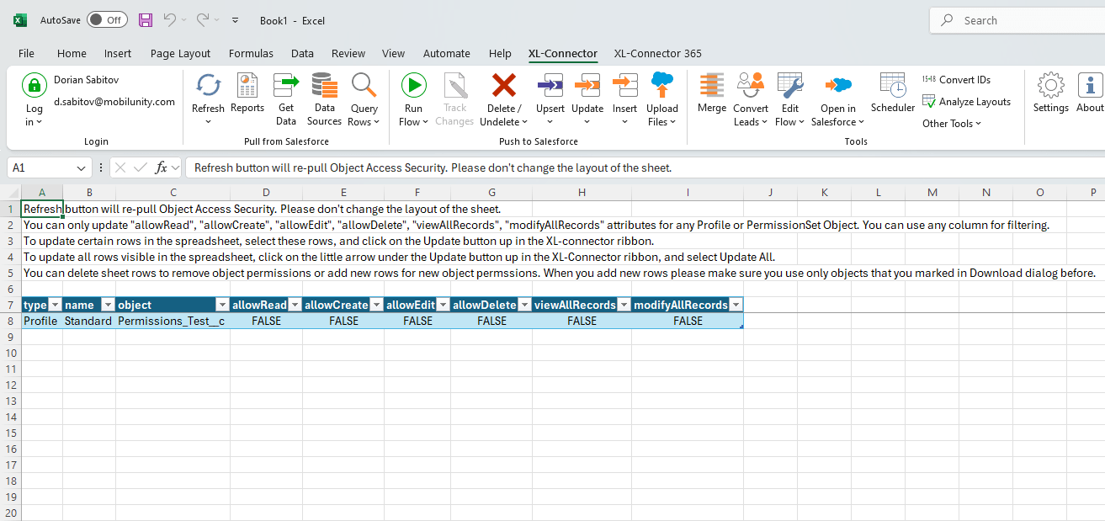
Task: Click the Save icon in title bar
Action: pyautogui.click(x=146, y=20)
